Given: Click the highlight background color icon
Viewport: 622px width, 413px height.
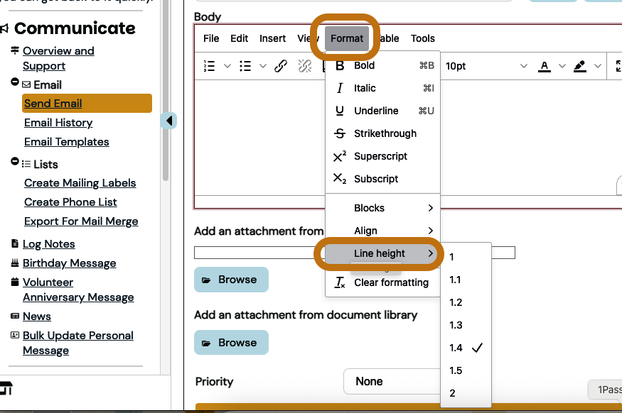Looking at the screenshot, I should pos(579,66).
